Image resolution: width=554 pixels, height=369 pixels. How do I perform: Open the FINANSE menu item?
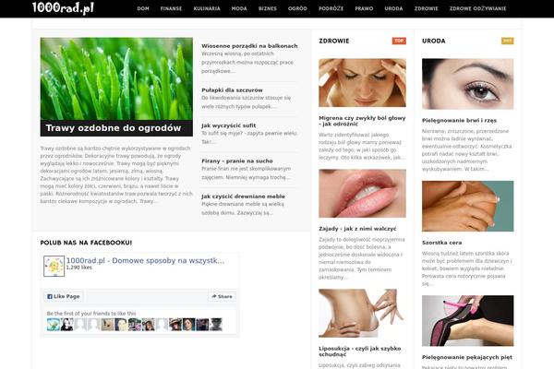(x=171, y=8)
